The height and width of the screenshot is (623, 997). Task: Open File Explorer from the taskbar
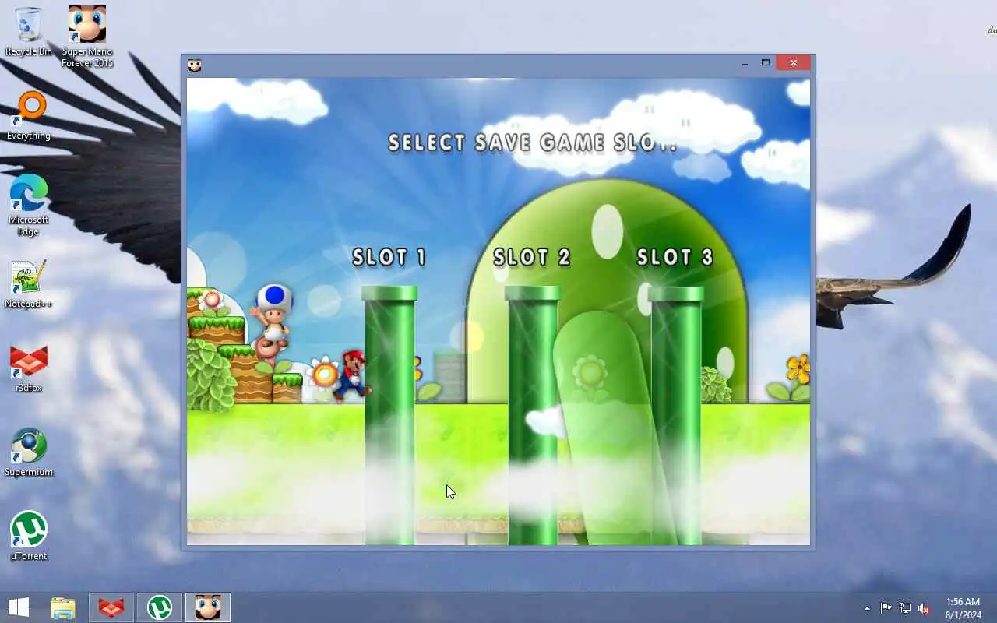[63, 607]
